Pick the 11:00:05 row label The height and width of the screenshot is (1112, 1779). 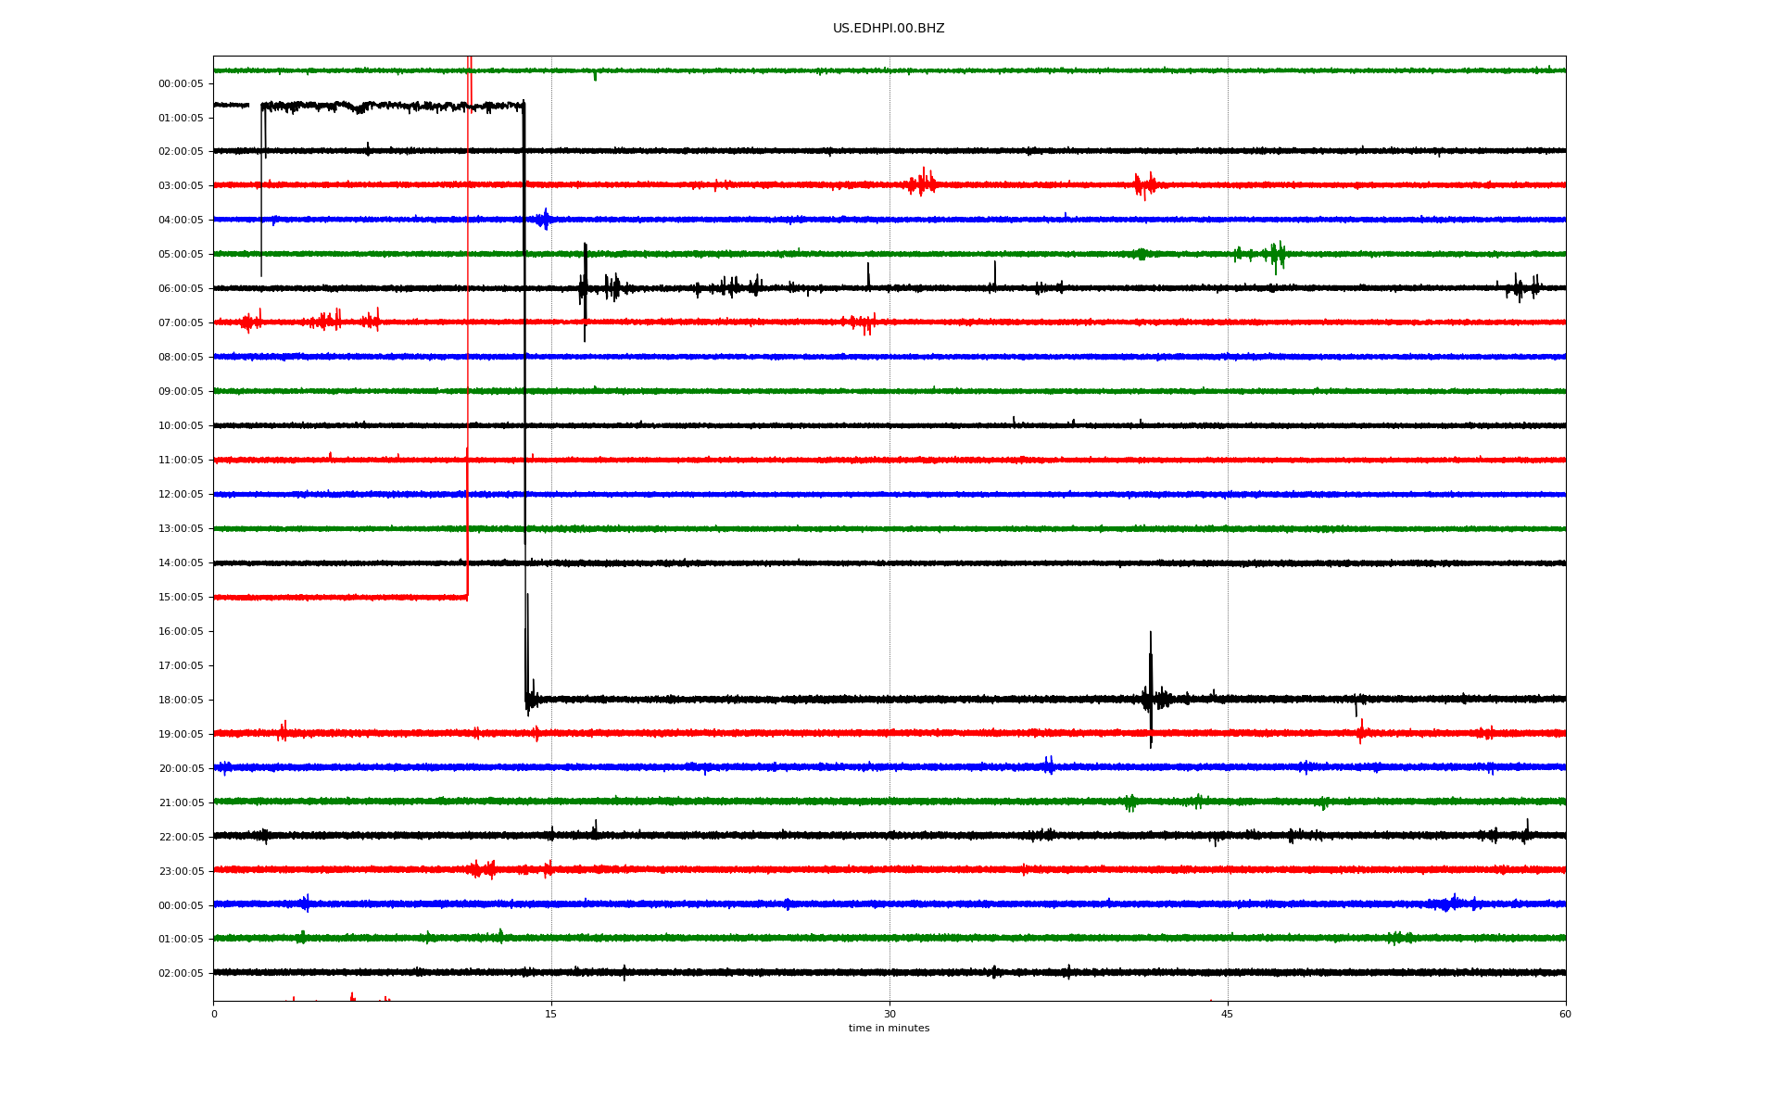pos(181,461)
